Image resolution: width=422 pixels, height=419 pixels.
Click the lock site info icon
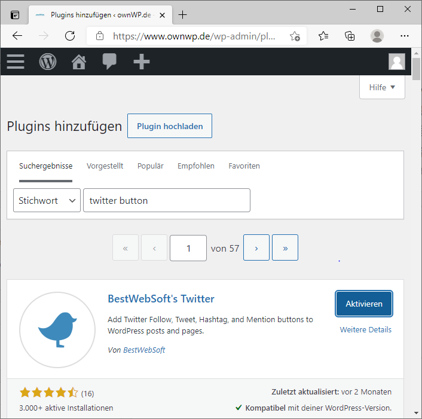(100, 36)
